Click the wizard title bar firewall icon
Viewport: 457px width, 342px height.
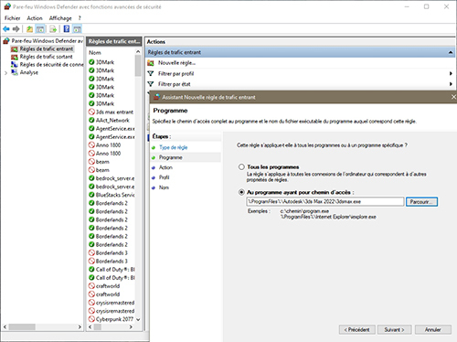[157, 97]
